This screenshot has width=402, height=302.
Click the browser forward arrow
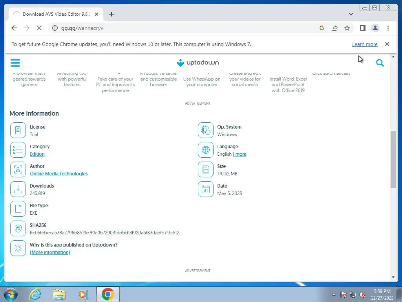(27, 28)
